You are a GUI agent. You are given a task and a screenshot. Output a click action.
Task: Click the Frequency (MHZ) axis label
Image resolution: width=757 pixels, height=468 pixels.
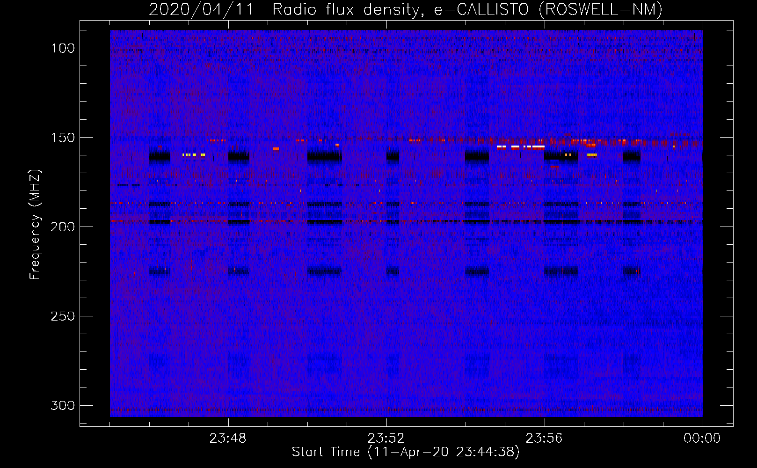click(x=35, y=225)
